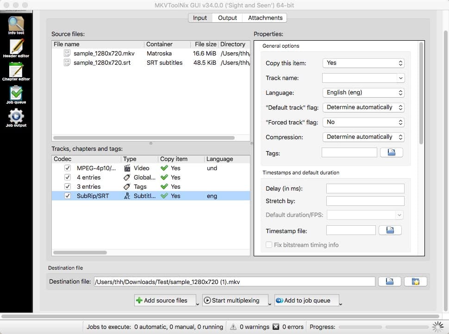This screenshot has height=334, width=449.
Task: Open the Job output tool
Action: point(16,118)
